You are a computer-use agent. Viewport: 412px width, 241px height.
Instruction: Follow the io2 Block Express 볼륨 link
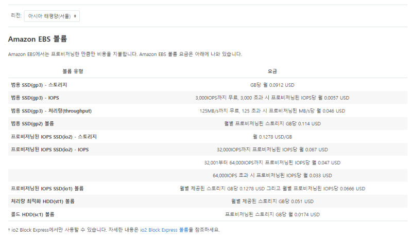pos(164,230)
